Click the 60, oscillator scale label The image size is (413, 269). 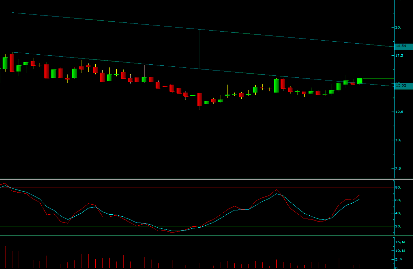398,200
